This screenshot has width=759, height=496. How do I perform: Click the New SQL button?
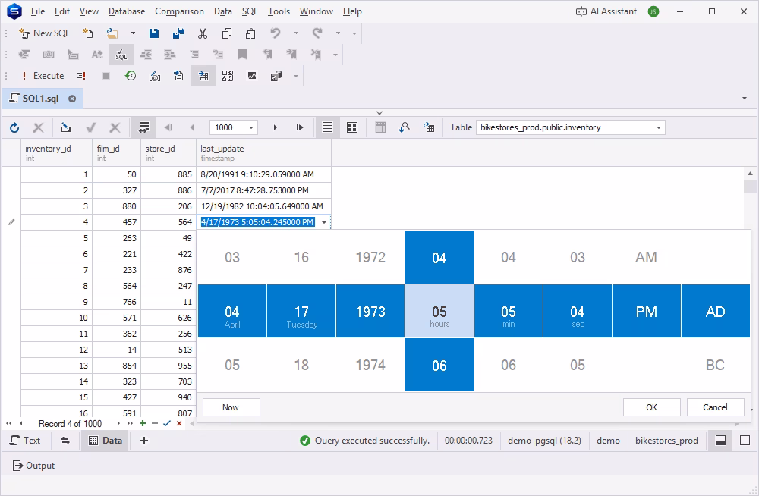44,33
